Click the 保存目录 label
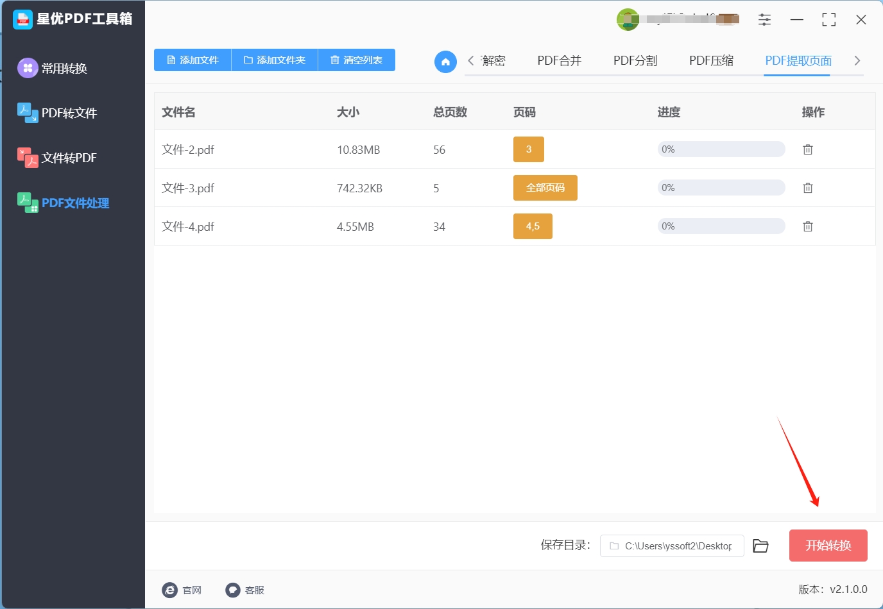Image resolution: width=883 pixels, height=609 pixels. 565,545
